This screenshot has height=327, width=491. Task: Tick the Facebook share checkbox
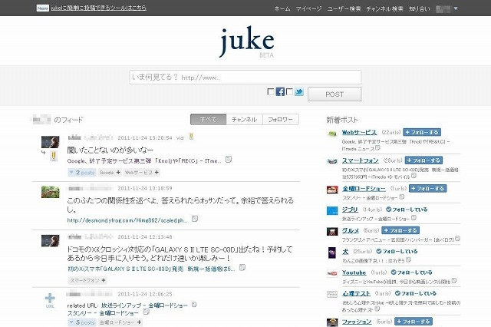click(x=271, y=92)
